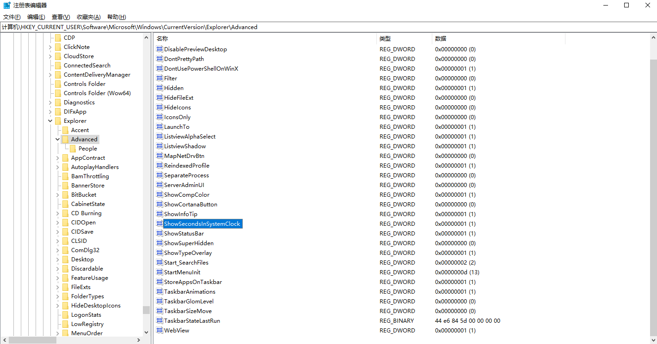Click the DWORD icon next to HideFileExt
The width and height of the screenshot is (657, 344).
(x=160, y=98)
